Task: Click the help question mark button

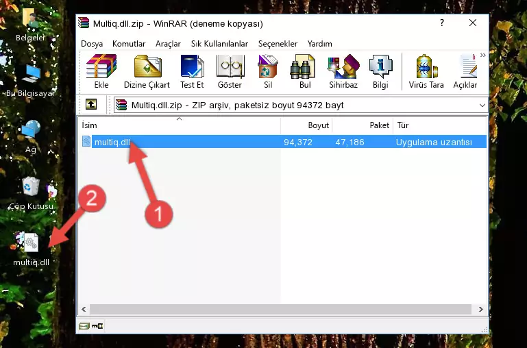Action: (x=441, y=23)
